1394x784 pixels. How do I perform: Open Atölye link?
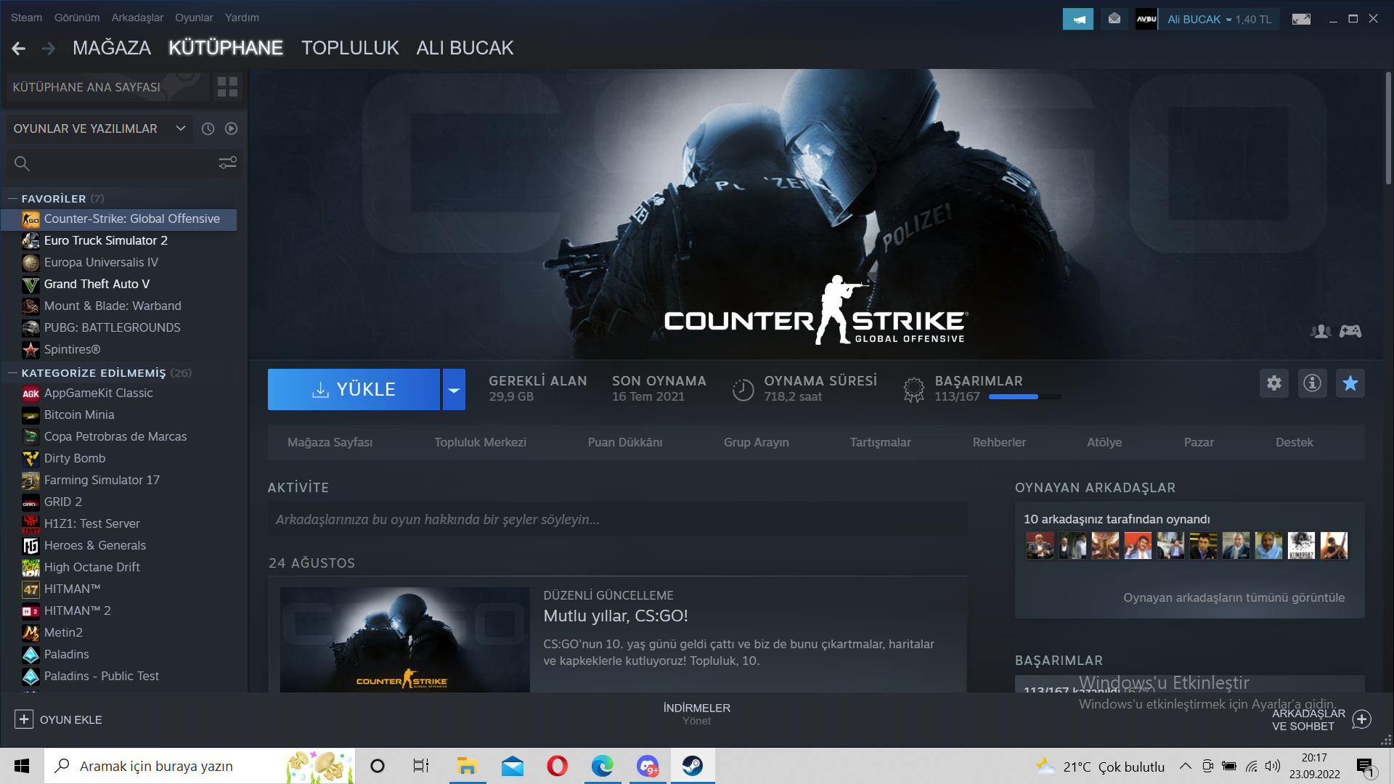[1104, 442]
